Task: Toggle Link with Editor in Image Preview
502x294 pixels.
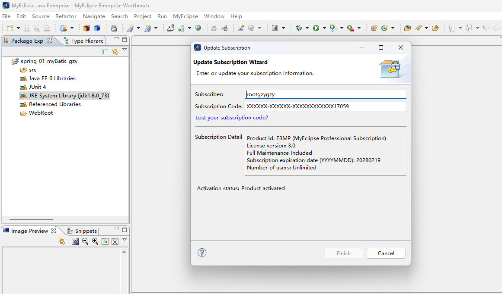Action: [62, 241]
